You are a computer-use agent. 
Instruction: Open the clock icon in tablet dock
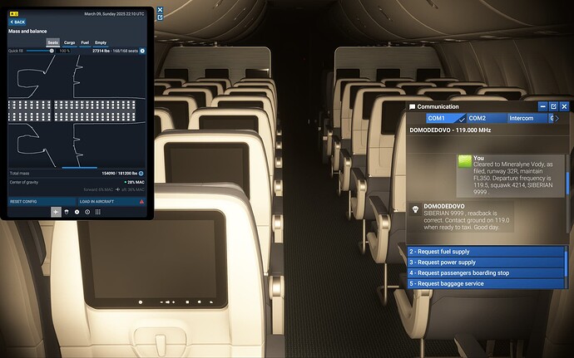(87, 212)
